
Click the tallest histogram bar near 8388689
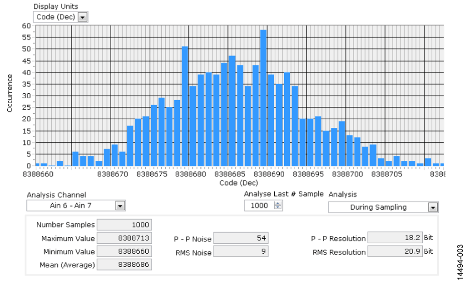(263, 98)
